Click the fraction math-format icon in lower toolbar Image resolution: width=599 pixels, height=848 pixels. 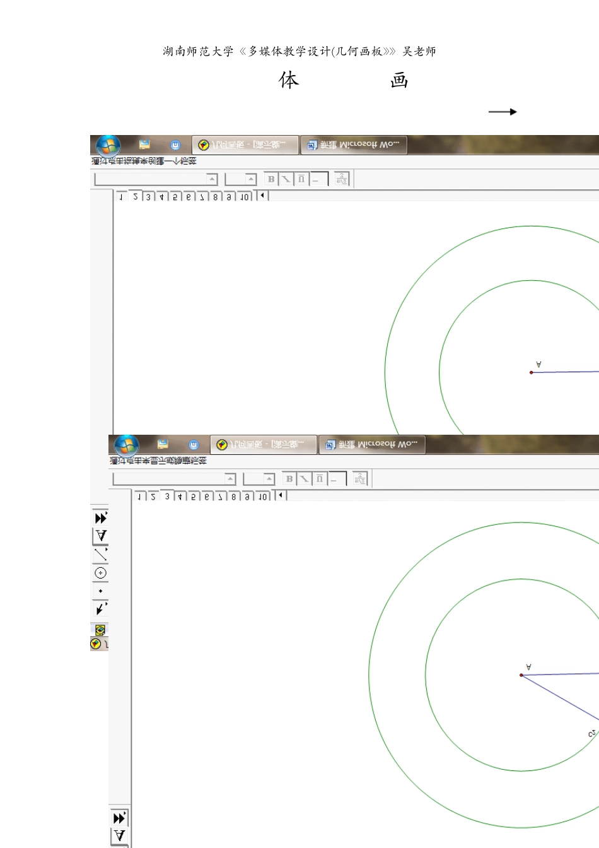[x=360, y=479]
